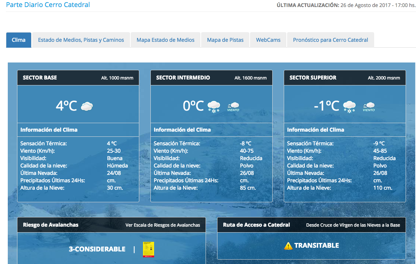Click the 30 cm. snow height value
This screenshot has width=416, height=264.
pyautogui.click(x=115, y=188)
